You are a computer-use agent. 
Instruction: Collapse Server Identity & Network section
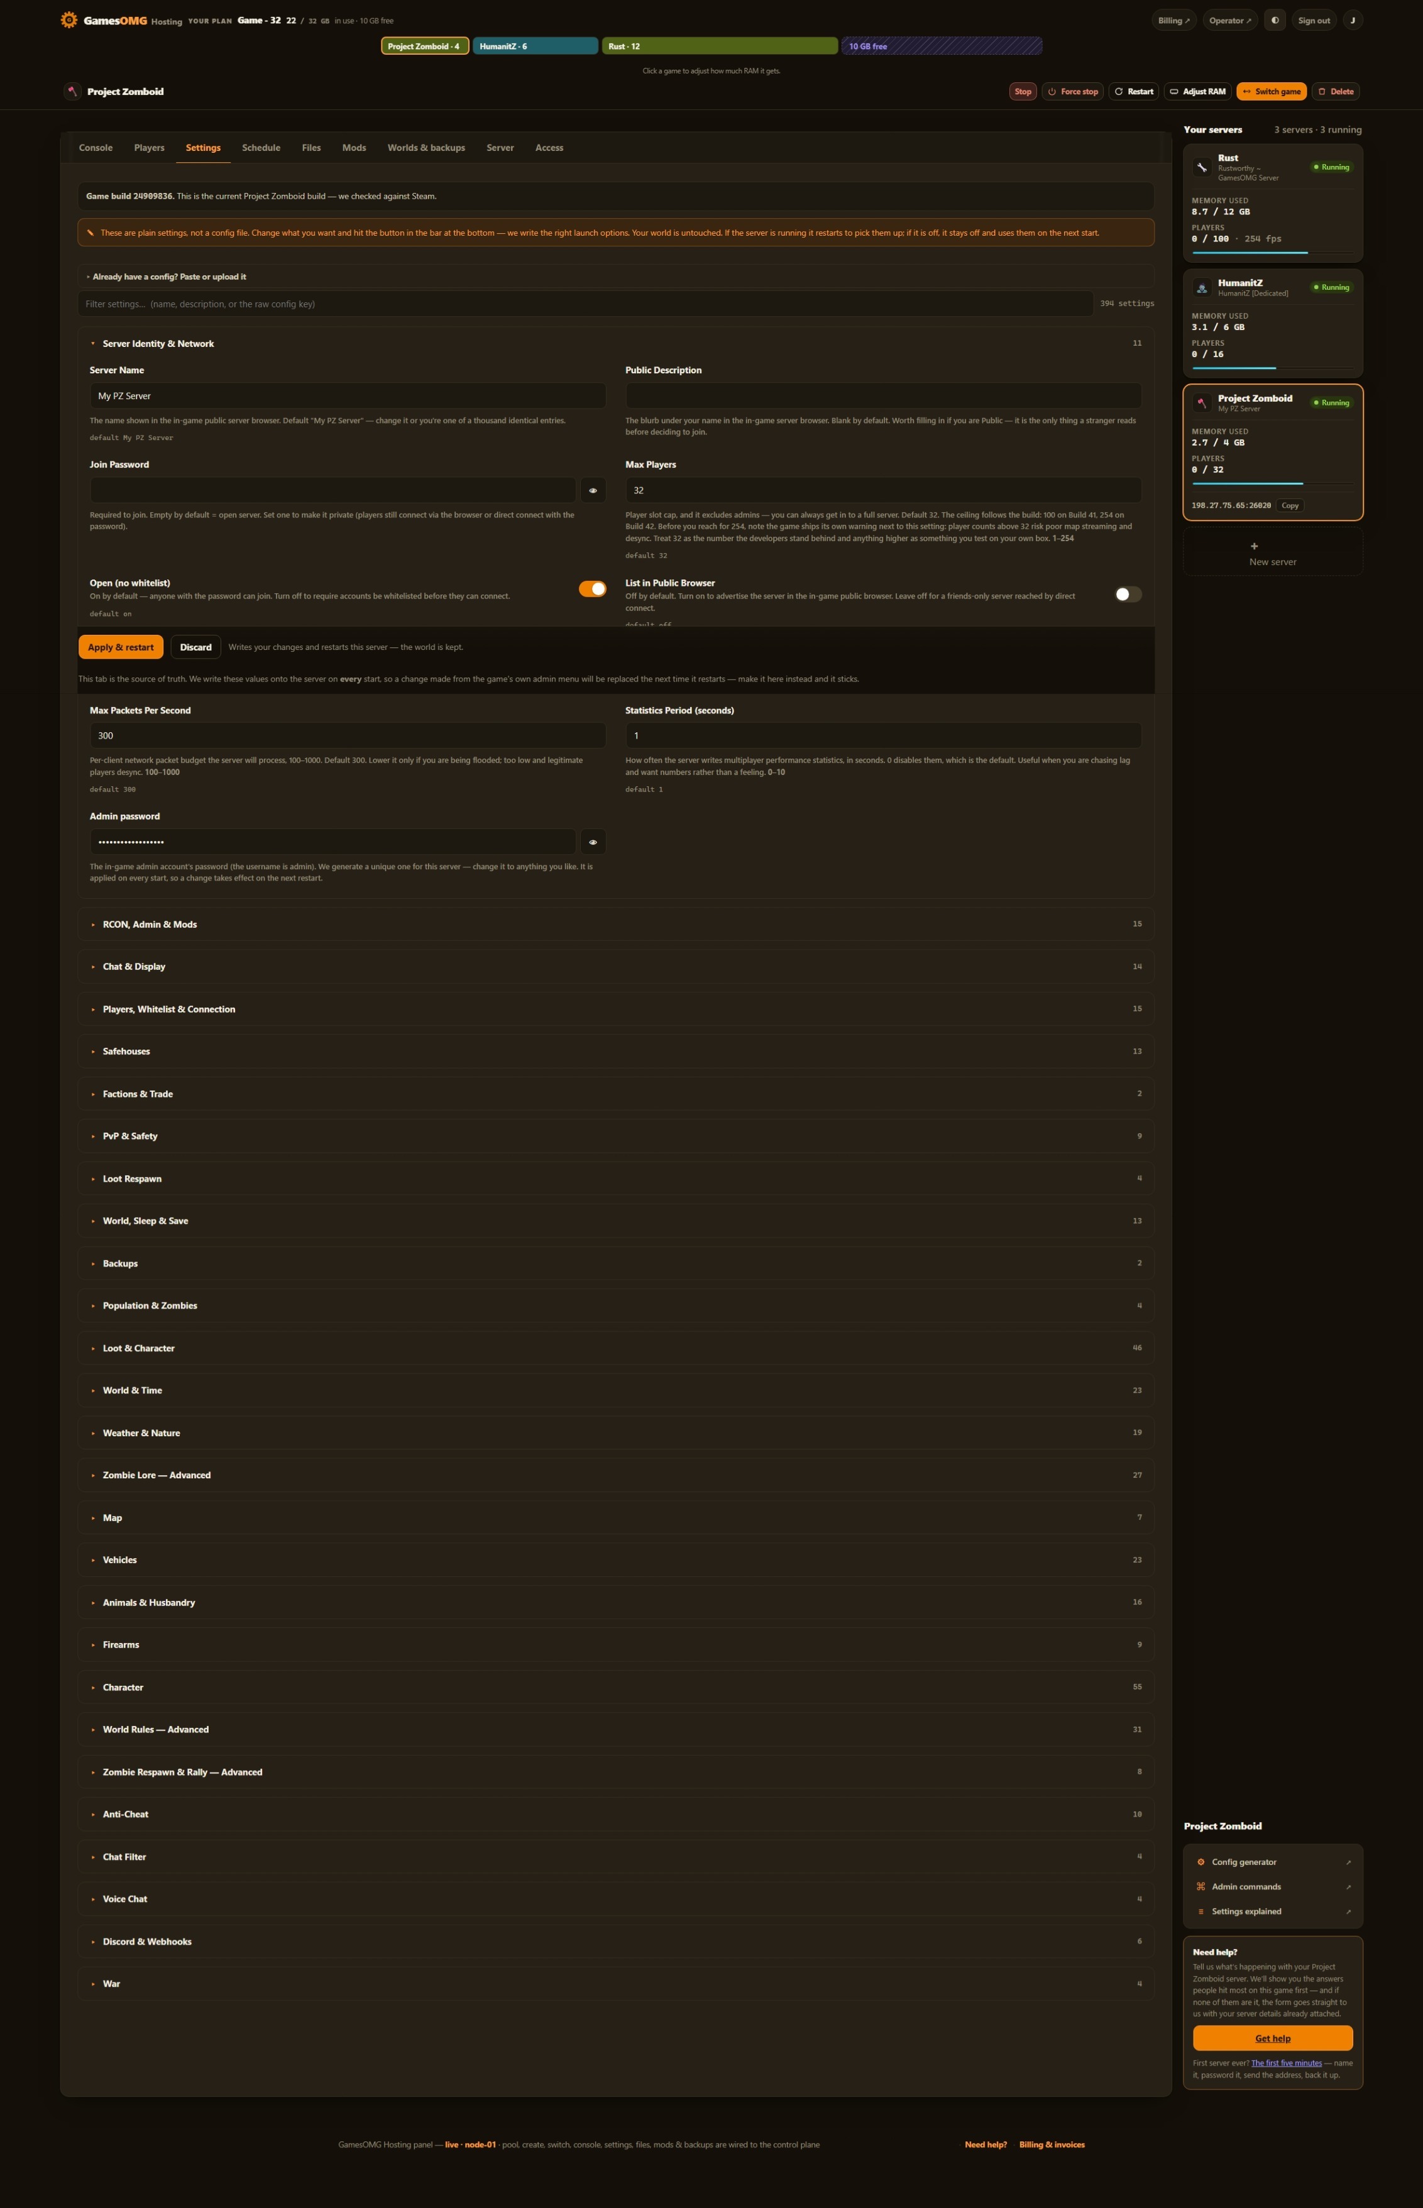pyautogui.click(x=615, y=344)
